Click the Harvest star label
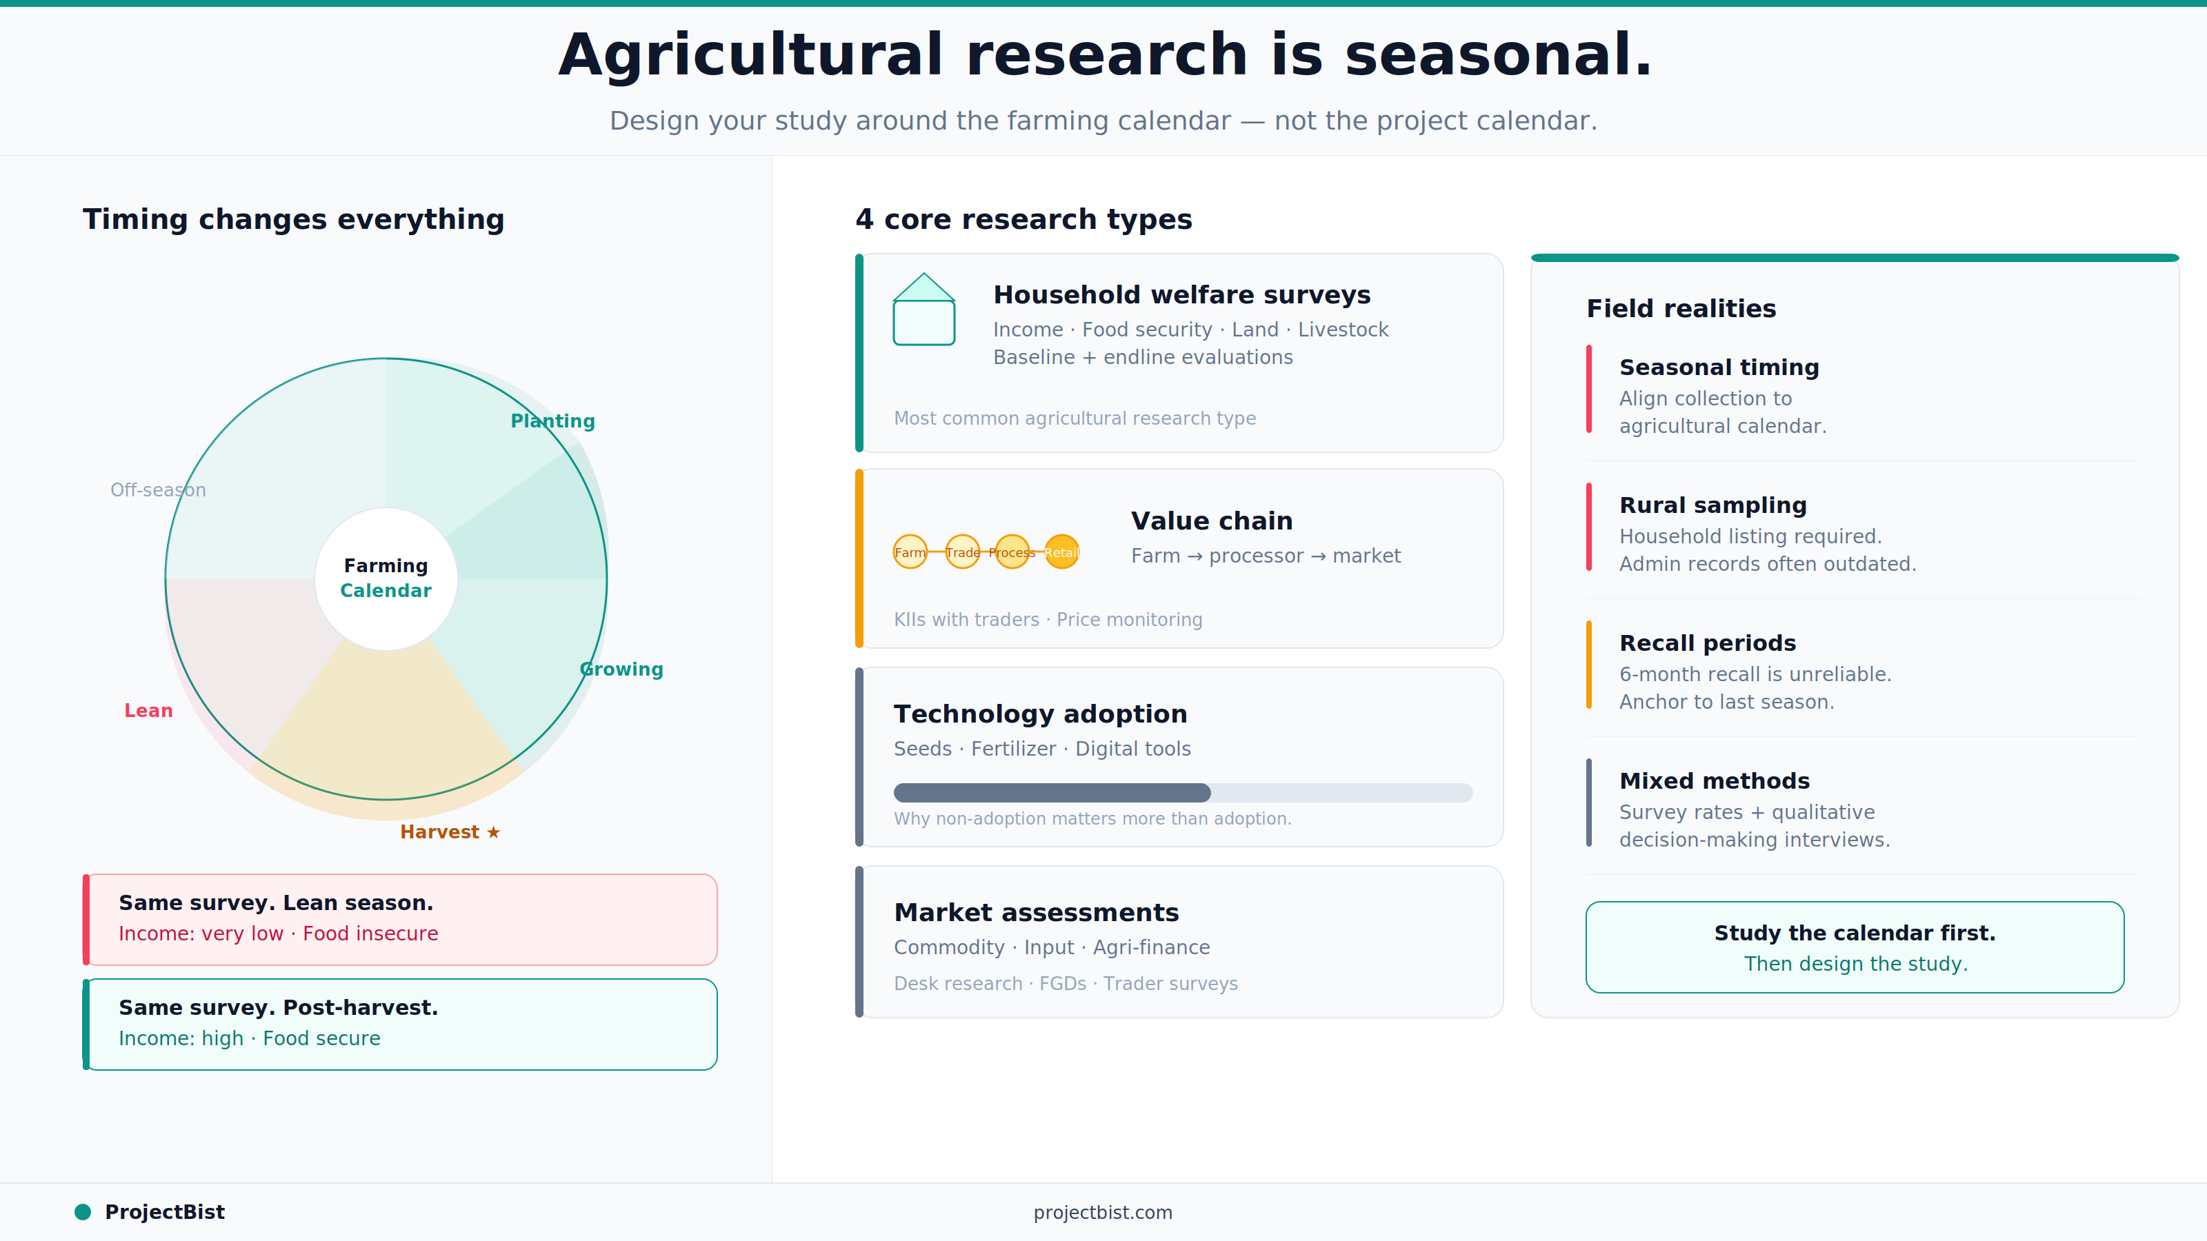The width and height of the screenshot is (2207, 1241). (x=450, y=831)
